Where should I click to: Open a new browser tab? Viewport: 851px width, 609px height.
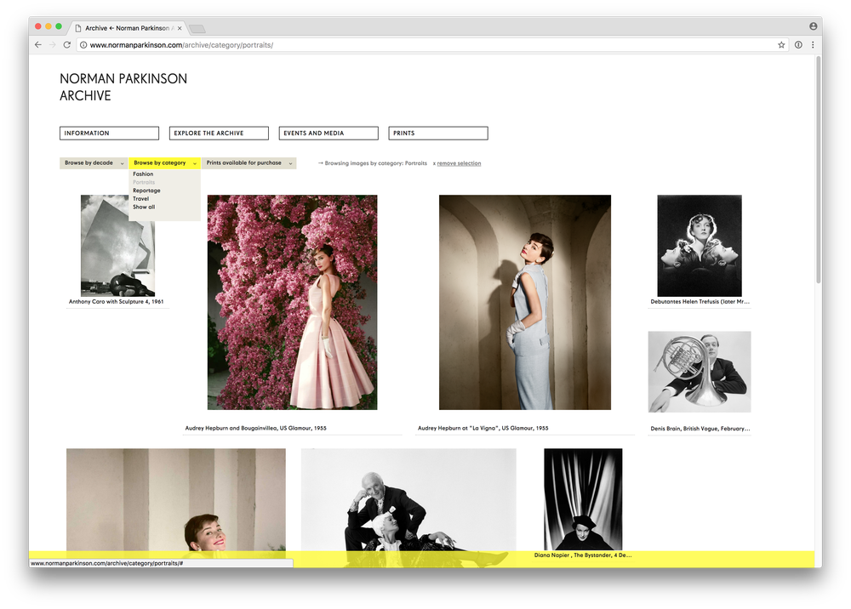197,29
